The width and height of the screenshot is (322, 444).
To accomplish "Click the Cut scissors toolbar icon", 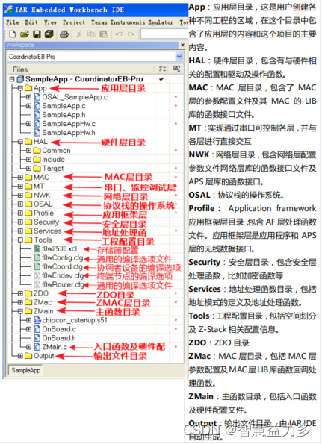I will click(79, 34).
